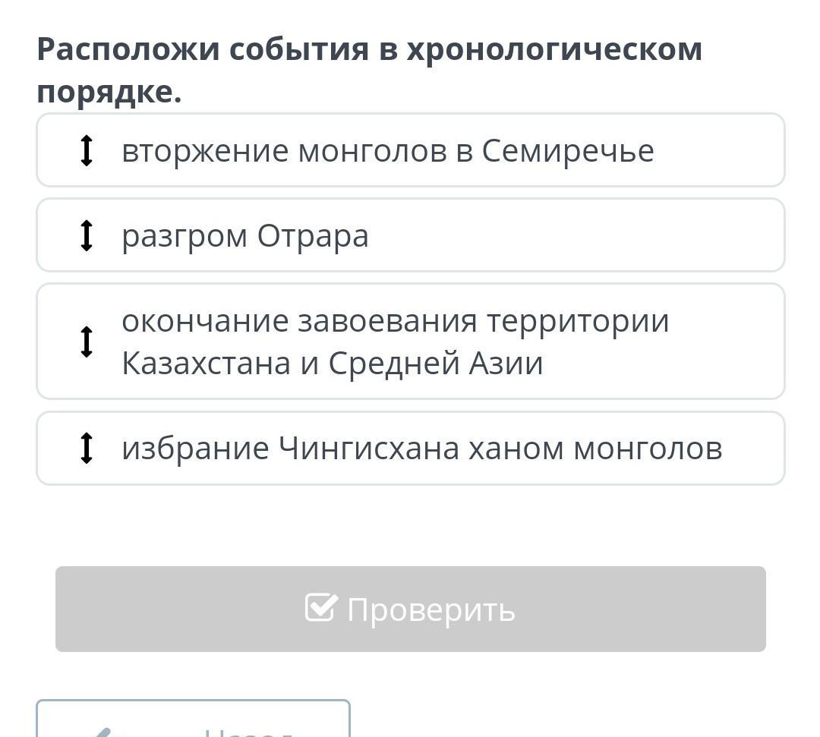
Task: Click the sort arrow beside 'избрание Чингисхана ханом монголов'
Action: 87,448
